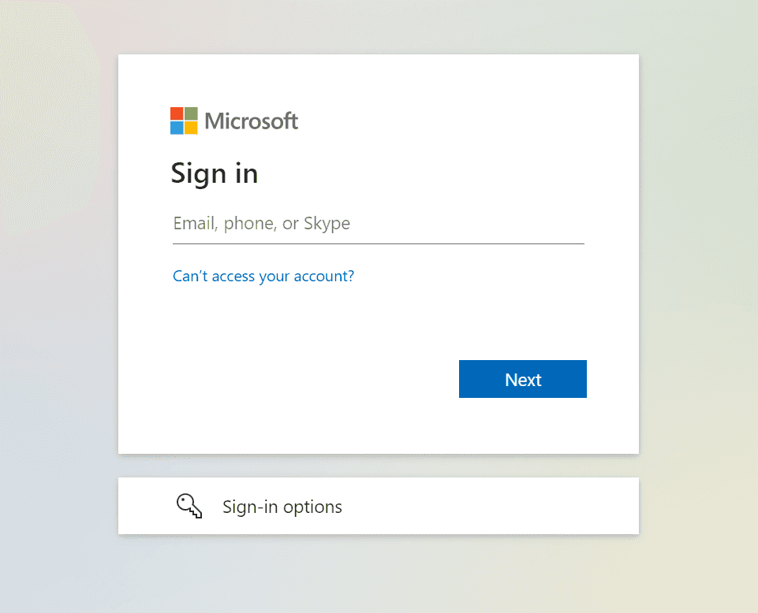Click the key icon beside Sign-in options
Screen dimensions: 758x613
[189, 507]
